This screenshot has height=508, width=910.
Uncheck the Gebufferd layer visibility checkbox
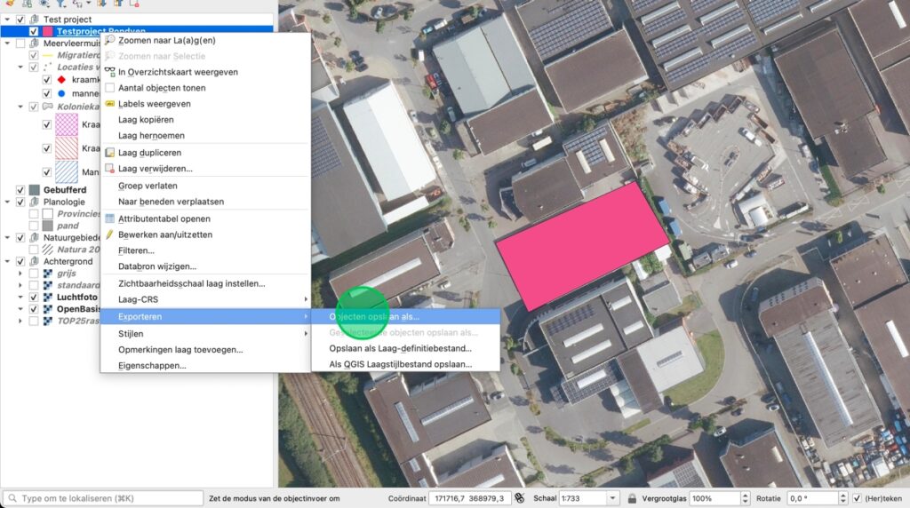pyautogui.click(x=21, y=190)
